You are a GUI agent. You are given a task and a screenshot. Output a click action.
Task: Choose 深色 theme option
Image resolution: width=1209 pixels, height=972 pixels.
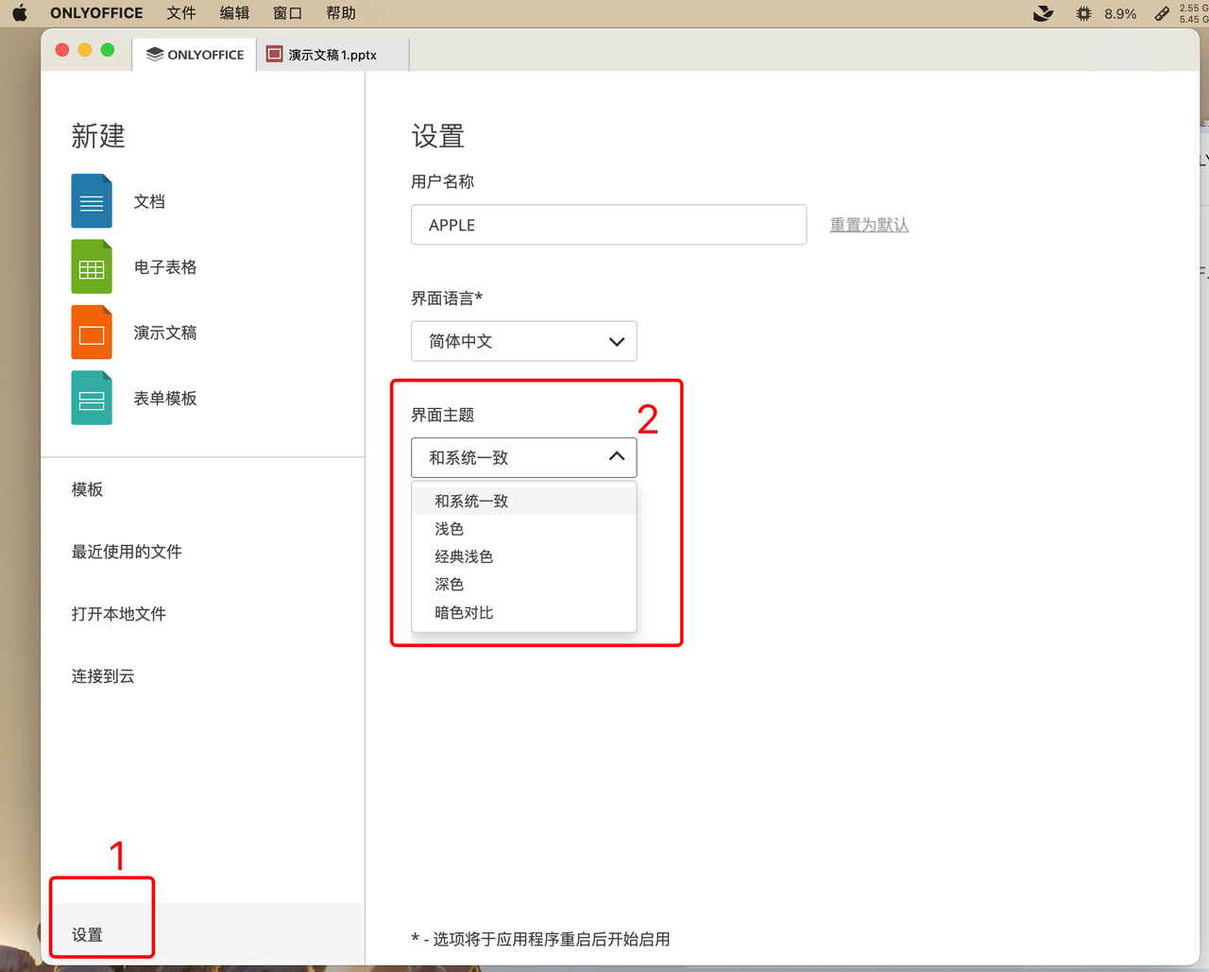(524, 585)
